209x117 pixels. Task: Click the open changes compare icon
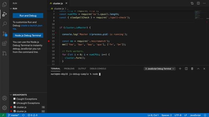click(192, 3)
